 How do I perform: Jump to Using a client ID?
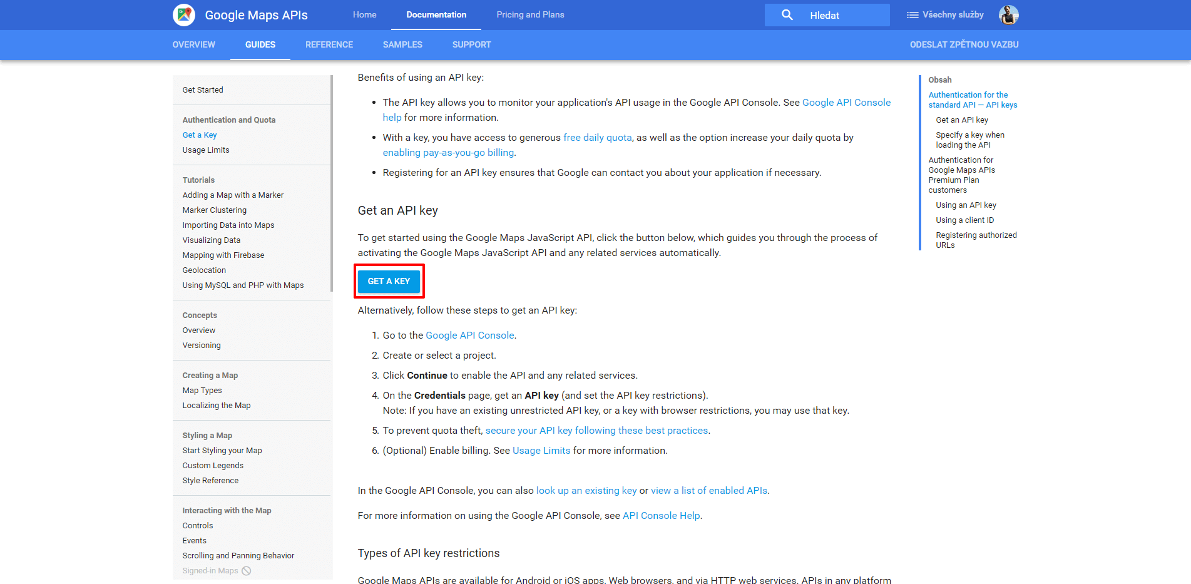tap(964, 220)
